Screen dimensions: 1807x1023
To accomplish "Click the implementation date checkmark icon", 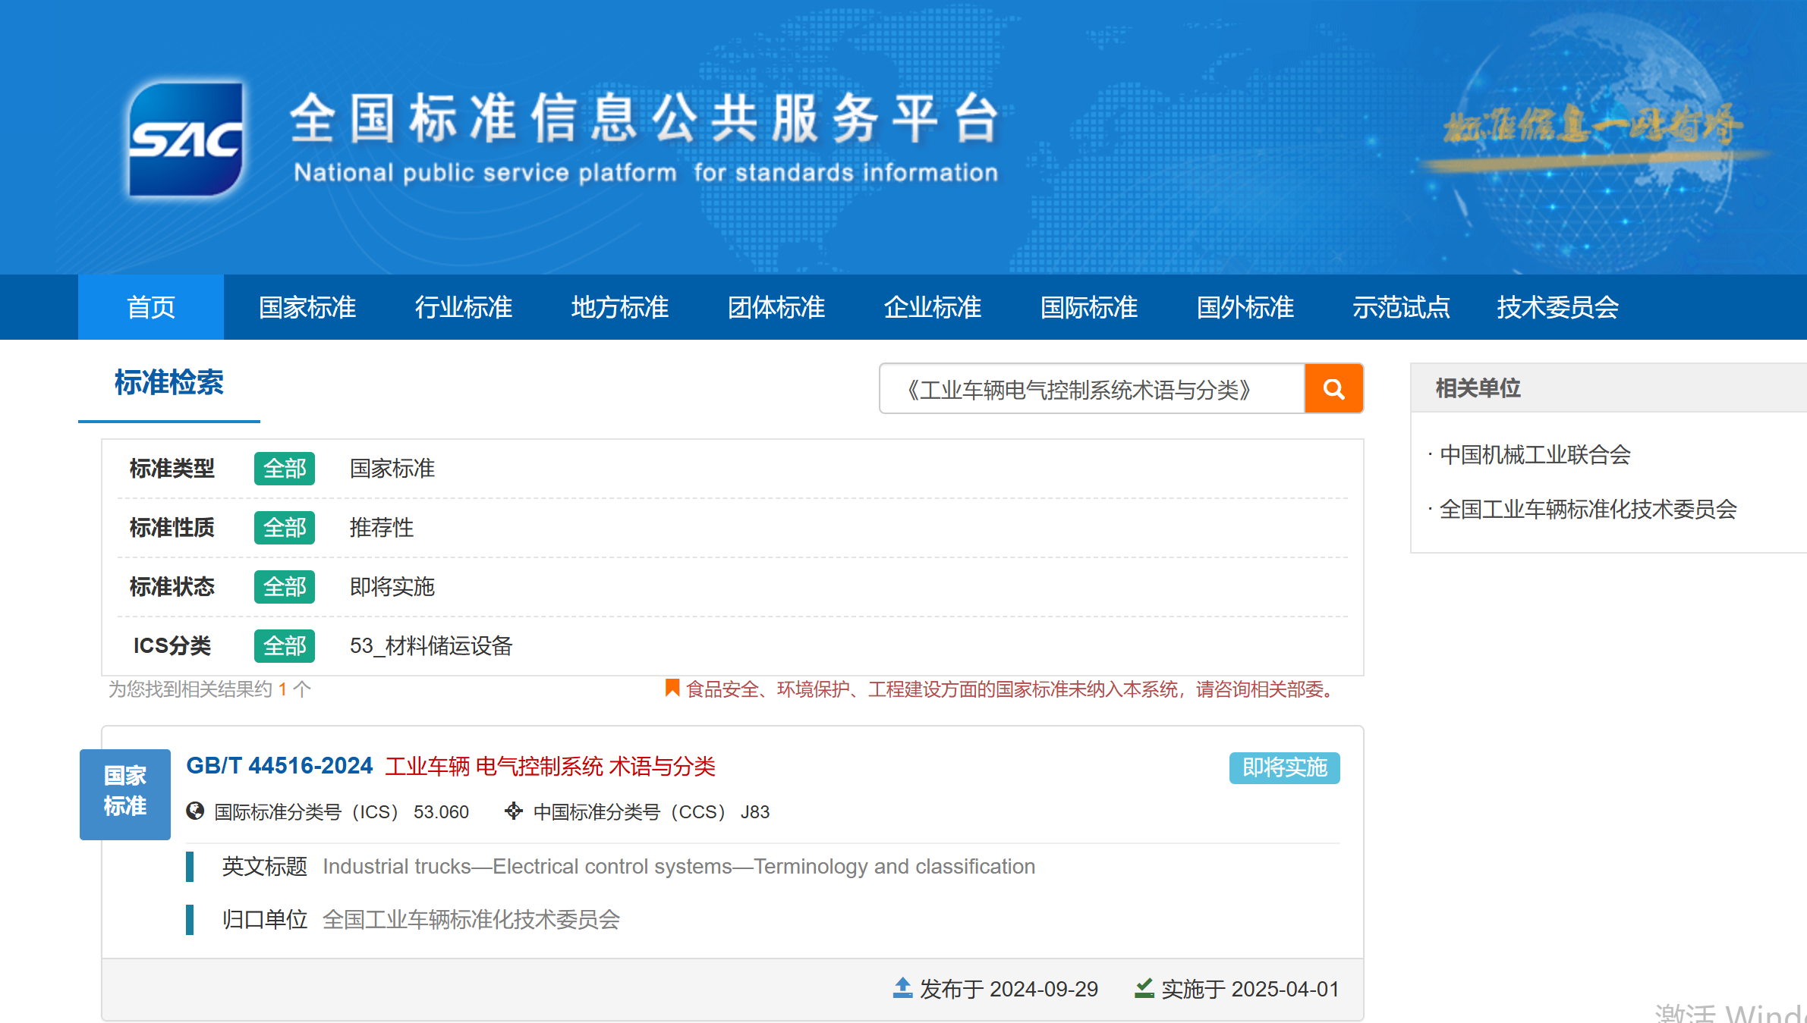I will click(1144, 987).
